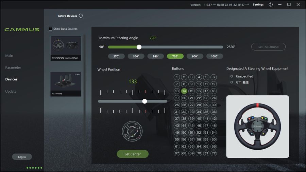Click button indicator number 72
The height and width of the screenshot is (172, 306).
[x=214, y=153]
